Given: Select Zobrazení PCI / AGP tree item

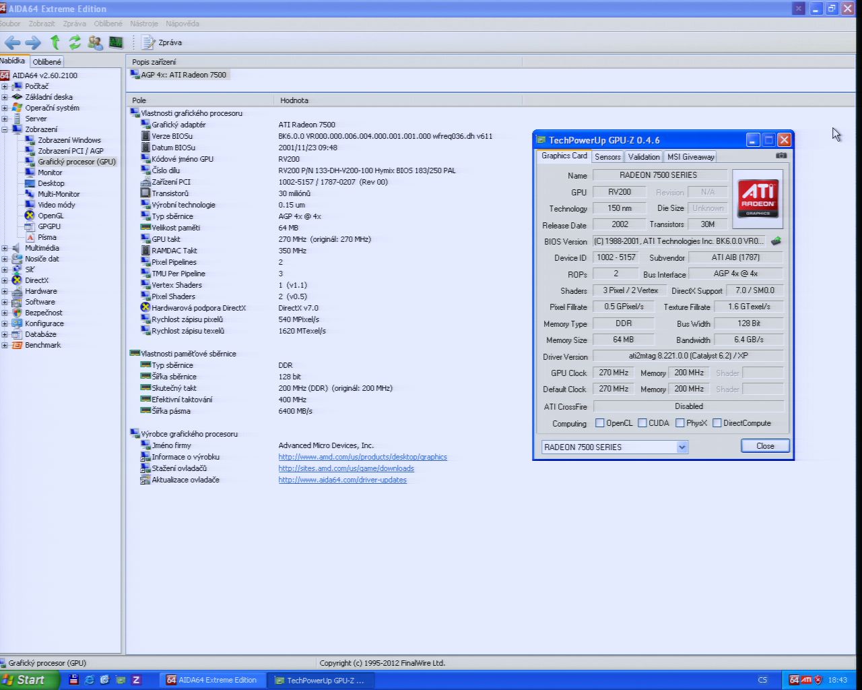Looking at the screenshot, I should pos(71,151).
